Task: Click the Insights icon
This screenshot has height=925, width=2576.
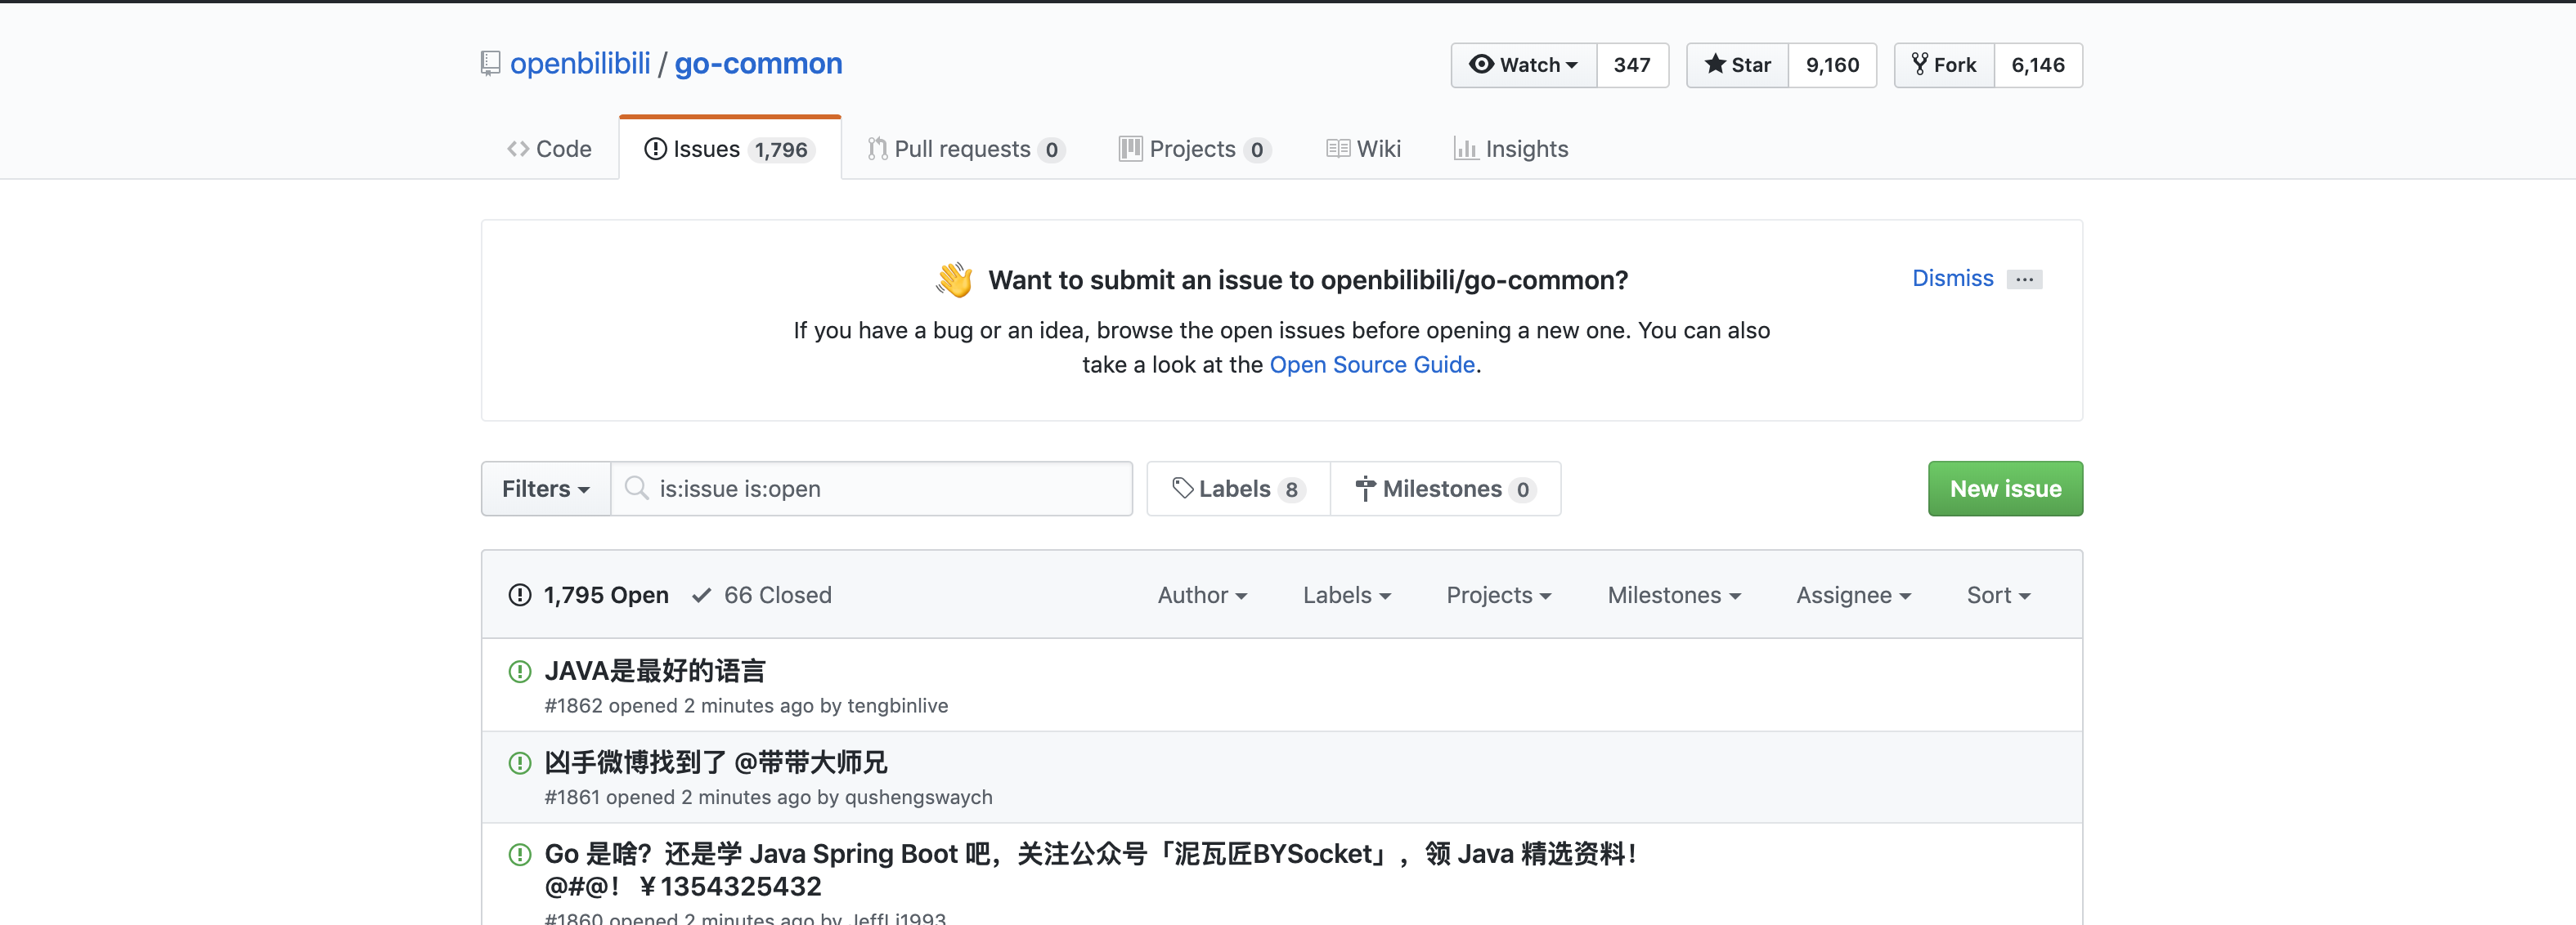Action: click(1465, 148)
